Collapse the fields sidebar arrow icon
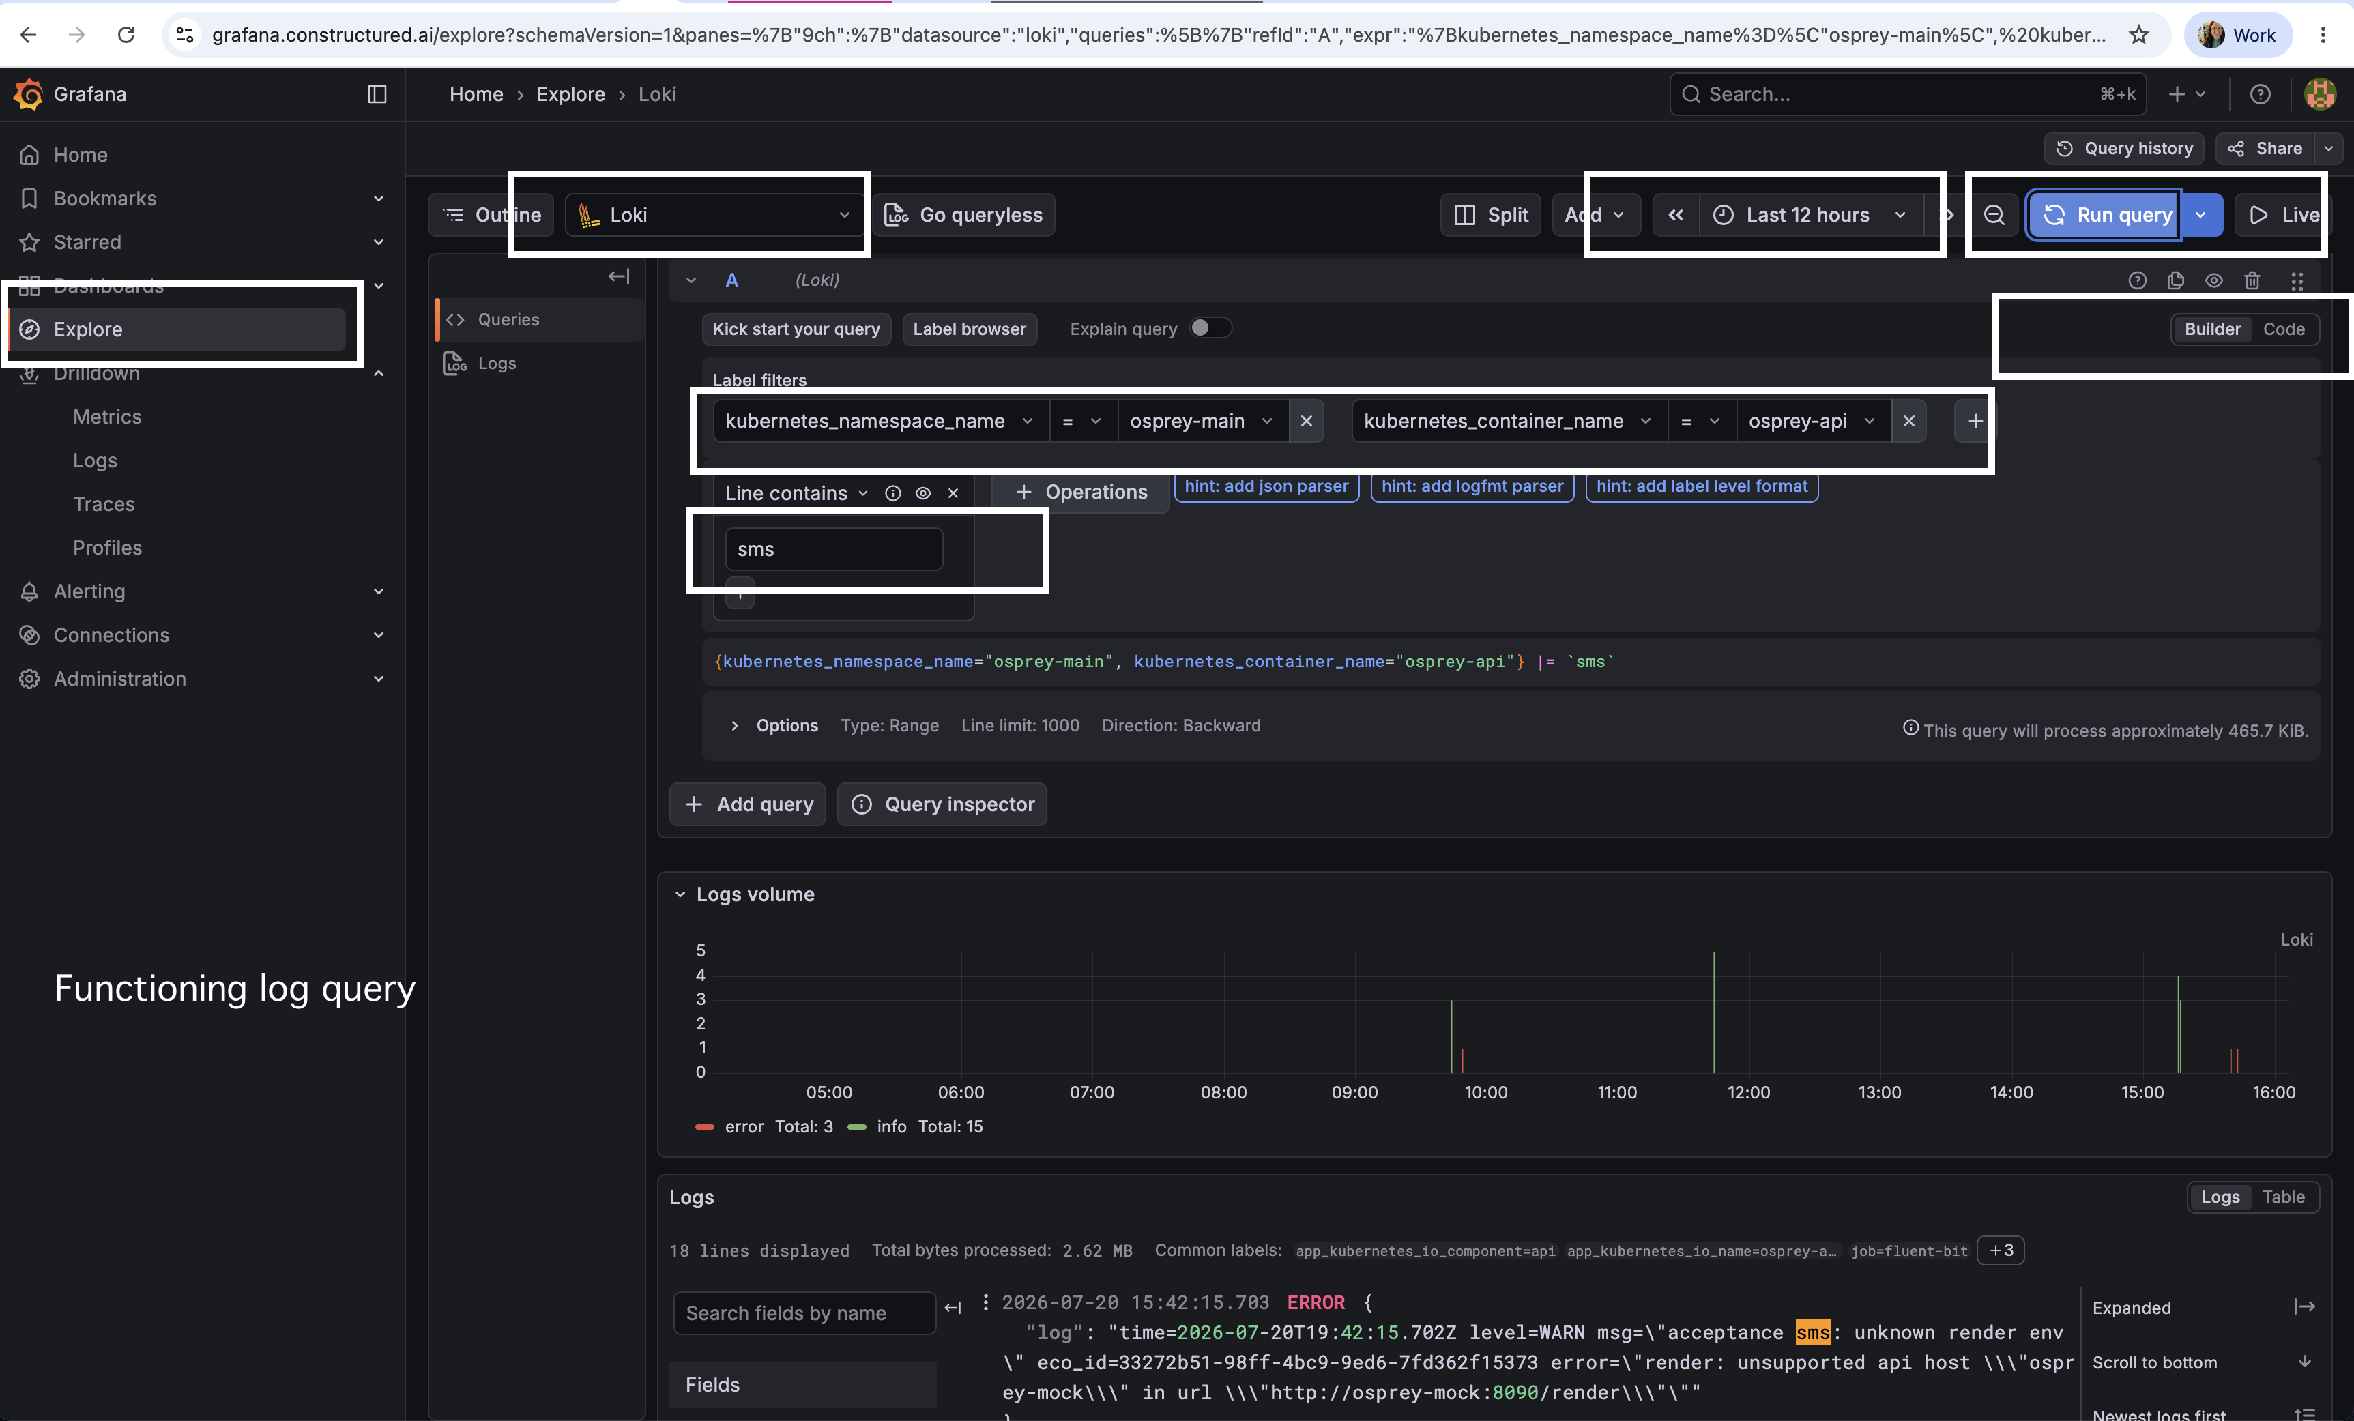This screenshot has height=1421, width=2354. [953, 1307]
